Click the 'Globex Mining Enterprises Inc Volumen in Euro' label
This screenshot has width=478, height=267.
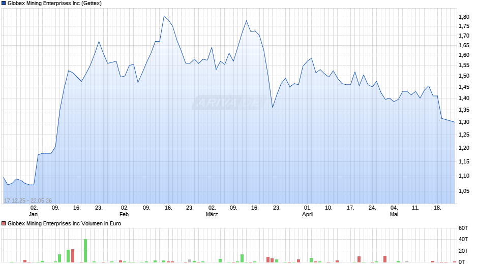click(64, 223)
